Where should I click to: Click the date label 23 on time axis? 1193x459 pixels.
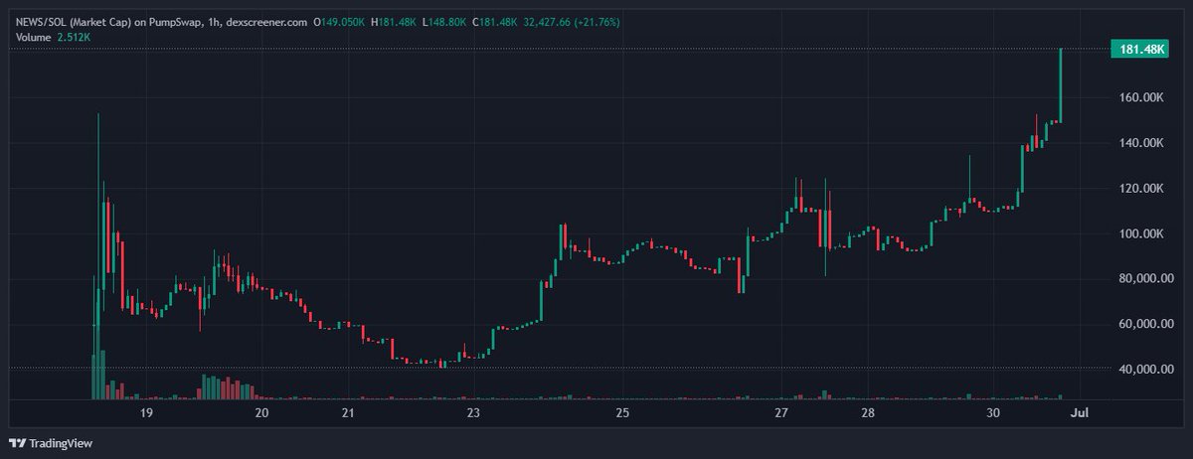(473, 412)
